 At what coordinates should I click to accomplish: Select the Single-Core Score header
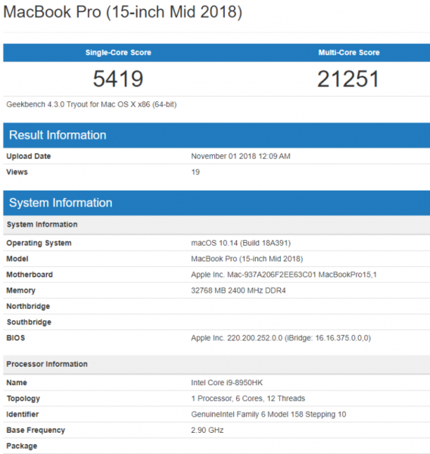tap(118, 52)
